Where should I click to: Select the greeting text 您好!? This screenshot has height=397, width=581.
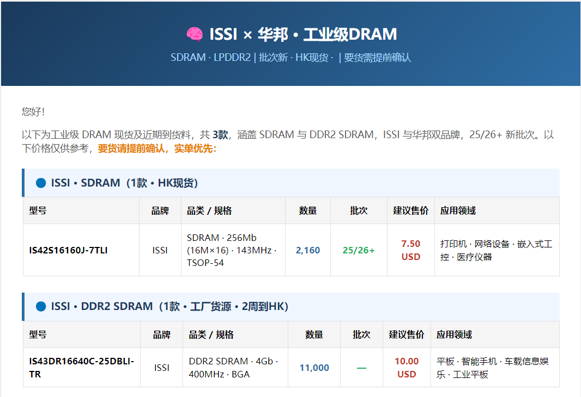tap(33, 111)
